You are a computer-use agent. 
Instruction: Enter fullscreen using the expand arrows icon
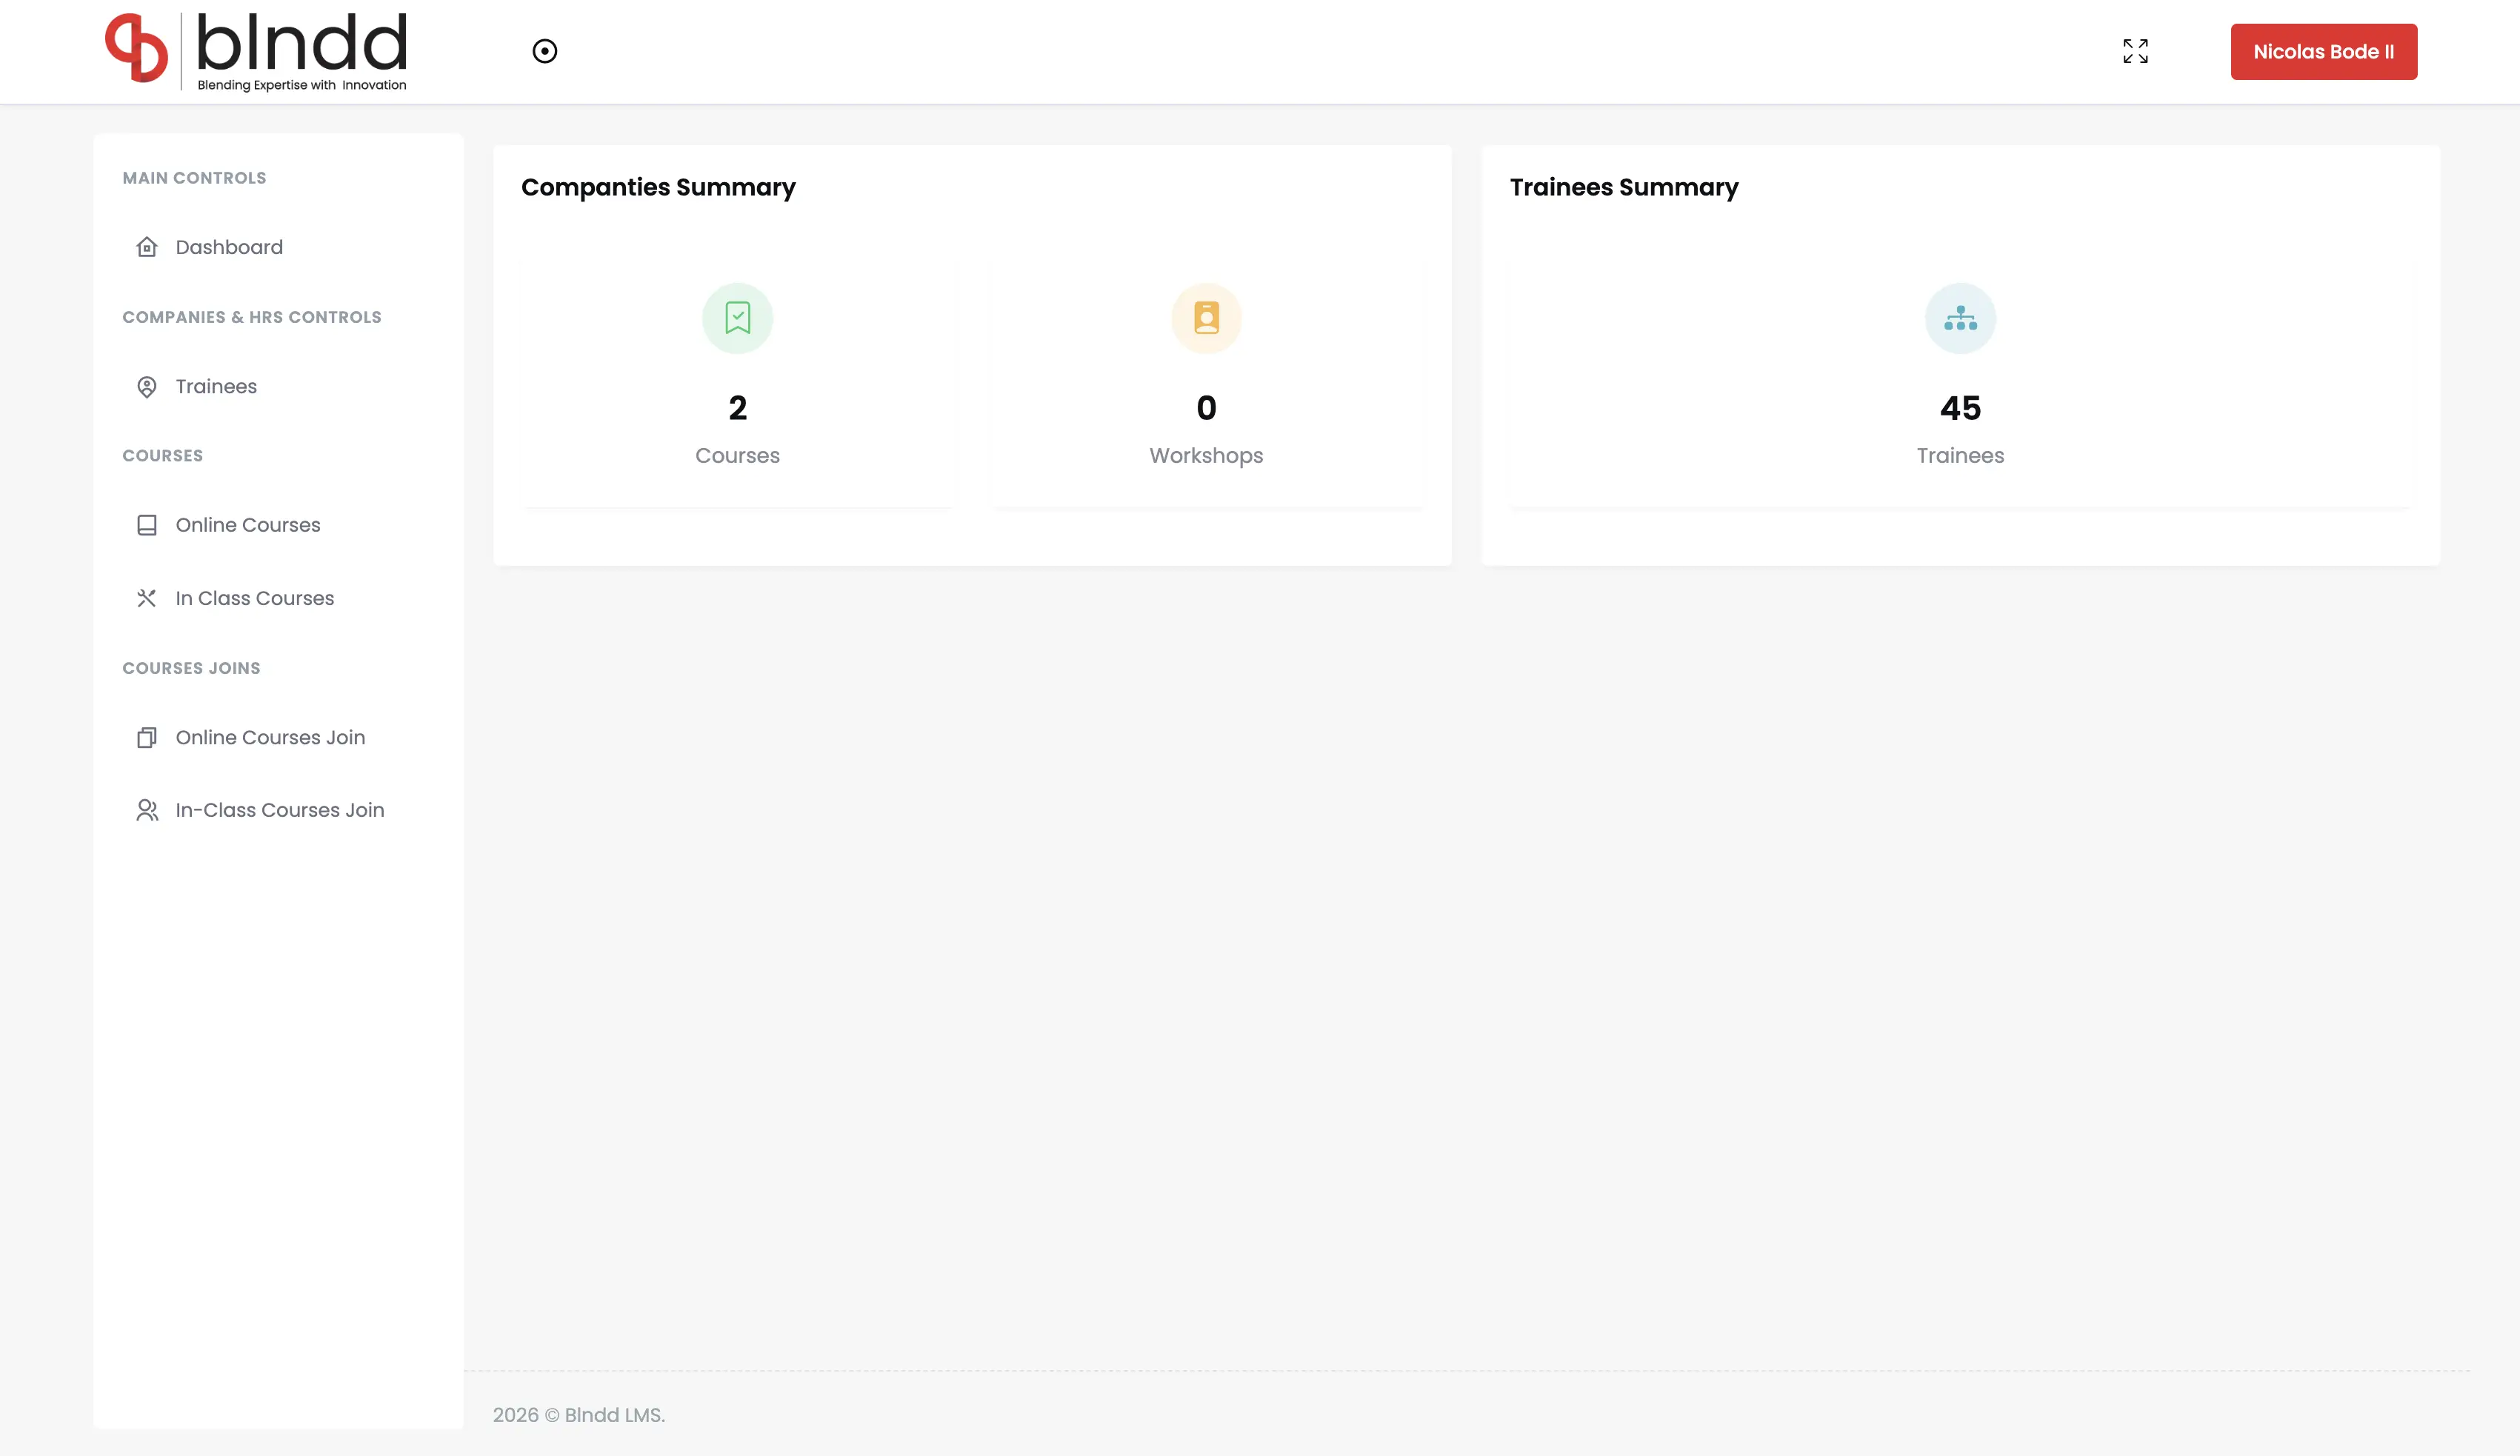[x=2135, y=51]
